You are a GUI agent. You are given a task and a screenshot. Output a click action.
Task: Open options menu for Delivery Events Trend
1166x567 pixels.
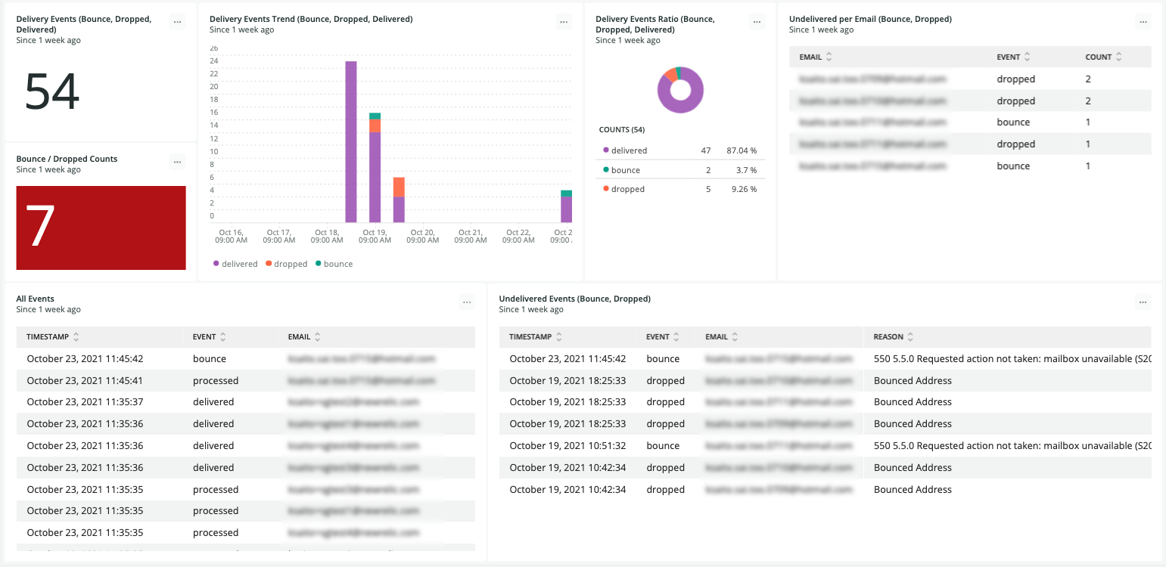coord(564,22)
